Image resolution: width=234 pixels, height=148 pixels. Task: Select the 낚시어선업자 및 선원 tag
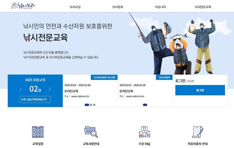104,77
